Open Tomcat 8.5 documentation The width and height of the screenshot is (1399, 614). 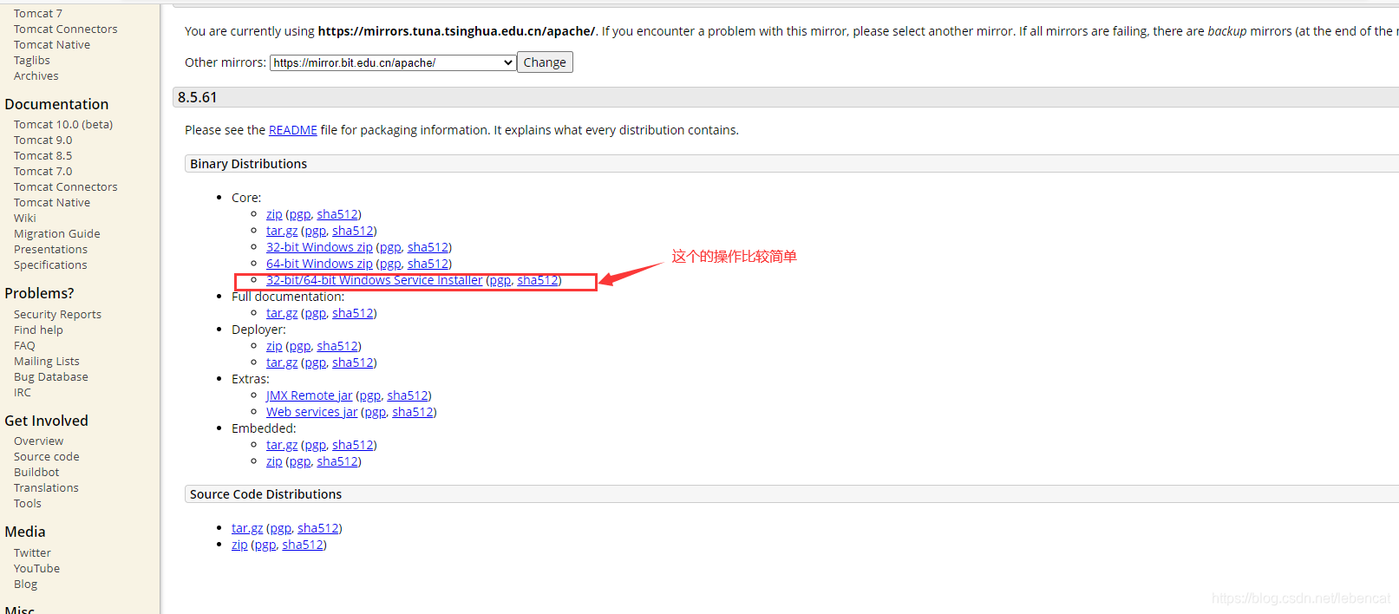click(x=43, y=156)
